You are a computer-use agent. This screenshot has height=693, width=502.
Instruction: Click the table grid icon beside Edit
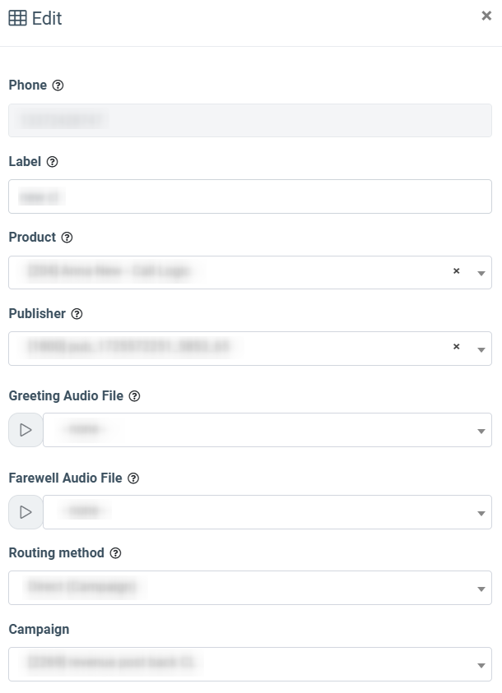17,18
